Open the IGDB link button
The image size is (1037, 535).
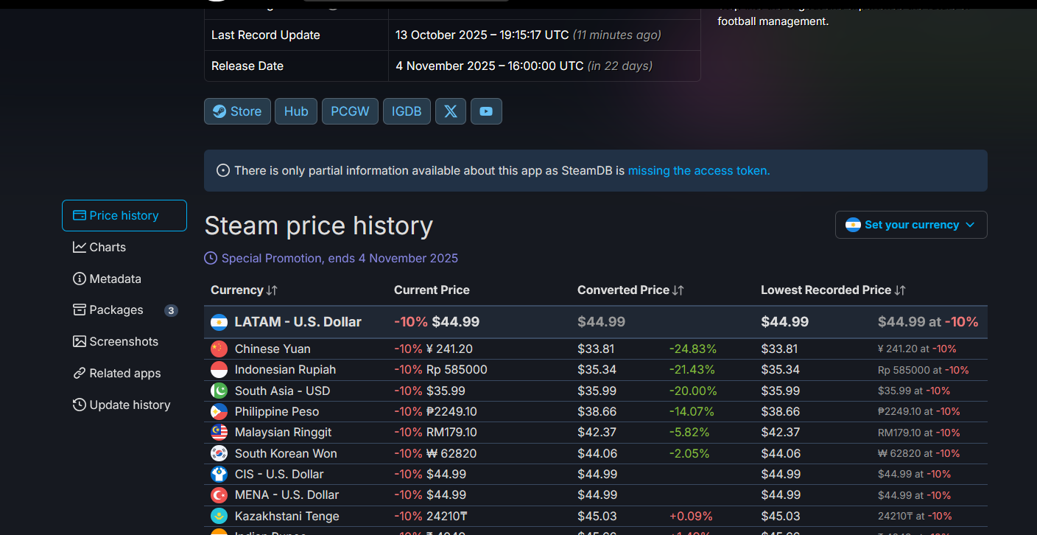tap(407, 111)
